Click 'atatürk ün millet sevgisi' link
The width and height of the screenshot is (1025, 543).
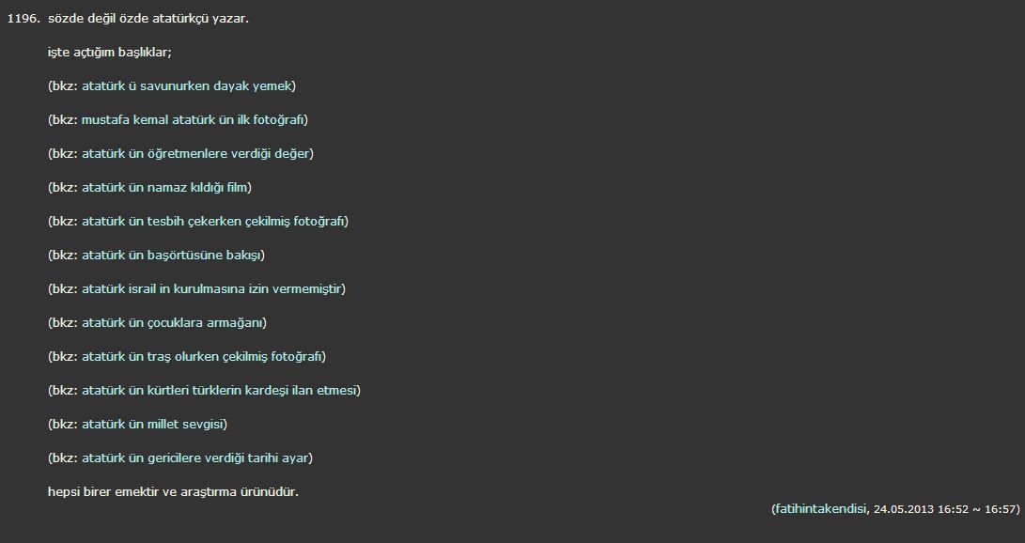pos(154,424)
